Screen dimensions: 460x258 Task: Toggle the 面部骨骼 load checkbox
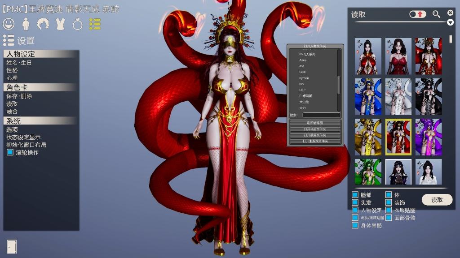point(389,218)
